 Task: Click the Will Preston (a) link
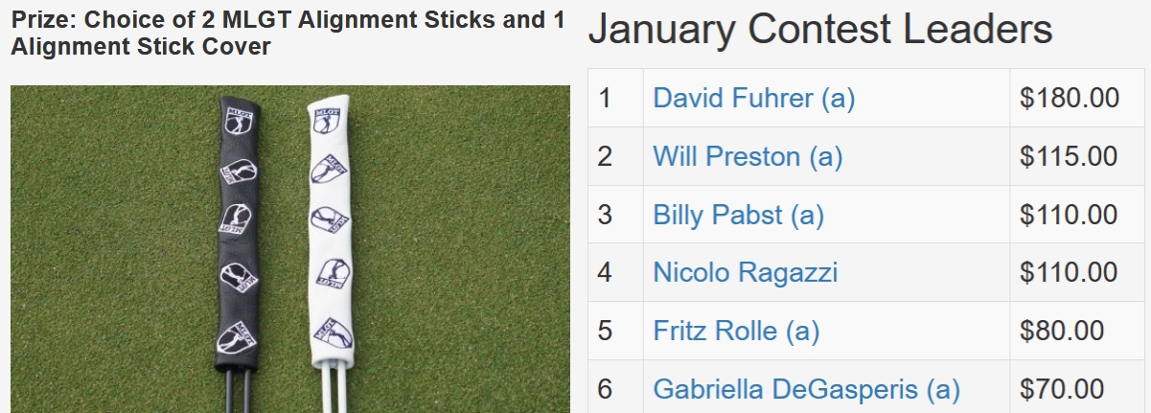point(748,156)
